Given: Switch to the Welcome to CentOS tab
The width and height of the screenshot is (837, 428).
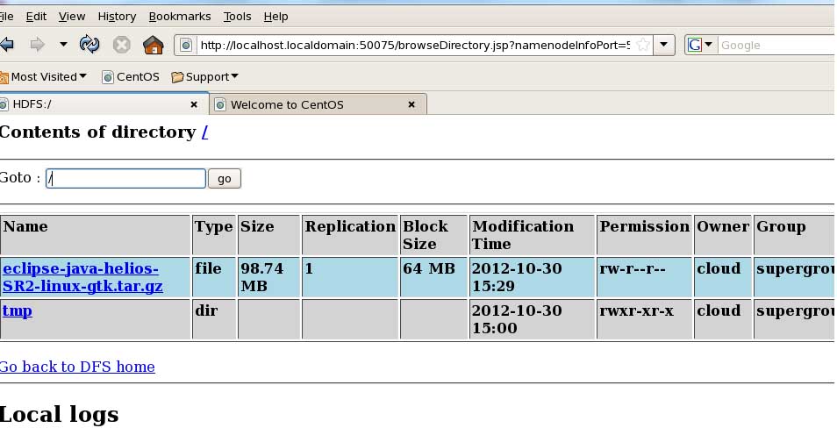Looking at the screenshot, I should pyautogui.click(x=318, y=104).
